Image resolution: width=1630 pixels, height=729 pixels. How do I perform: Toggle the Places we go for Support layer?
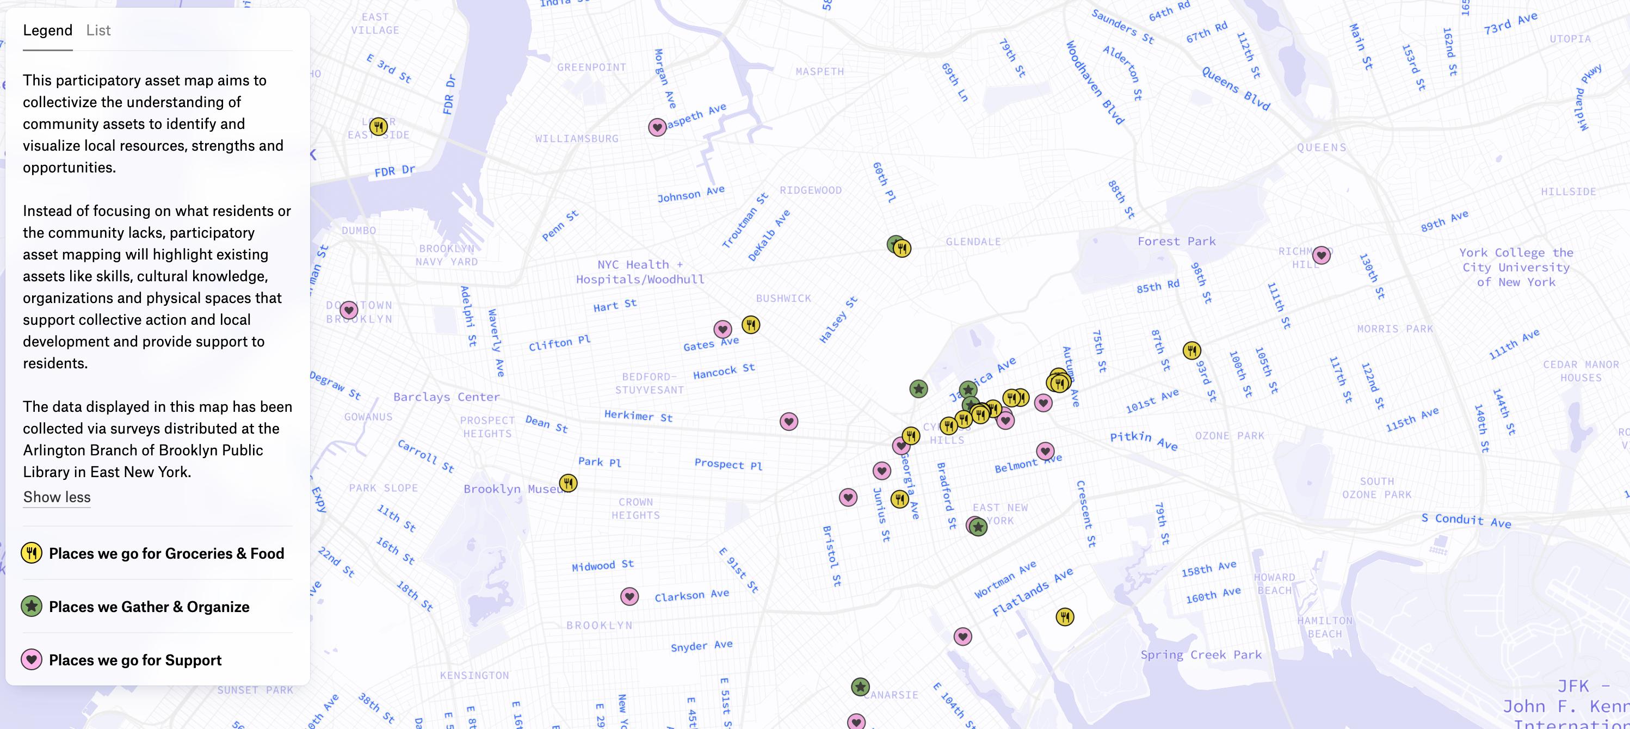[135, 660]
